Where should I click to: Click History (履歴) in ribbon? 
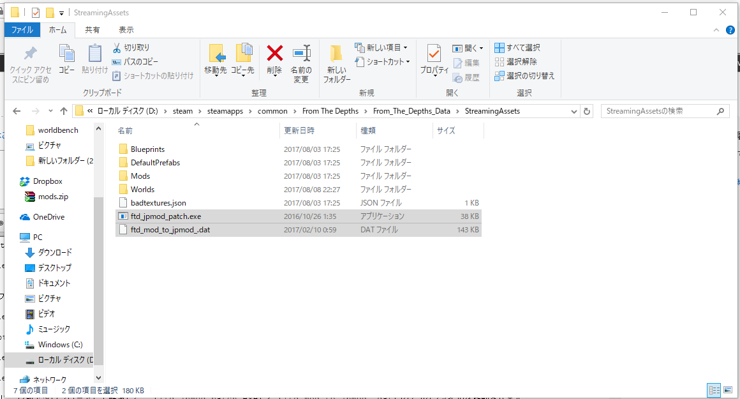[466, 77]
